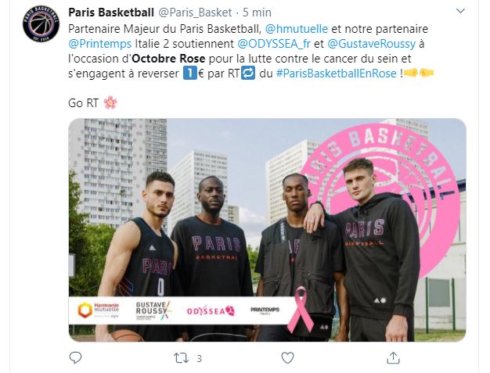Open the @Printemps mention link
490x373 pixels.
[100, 44]
